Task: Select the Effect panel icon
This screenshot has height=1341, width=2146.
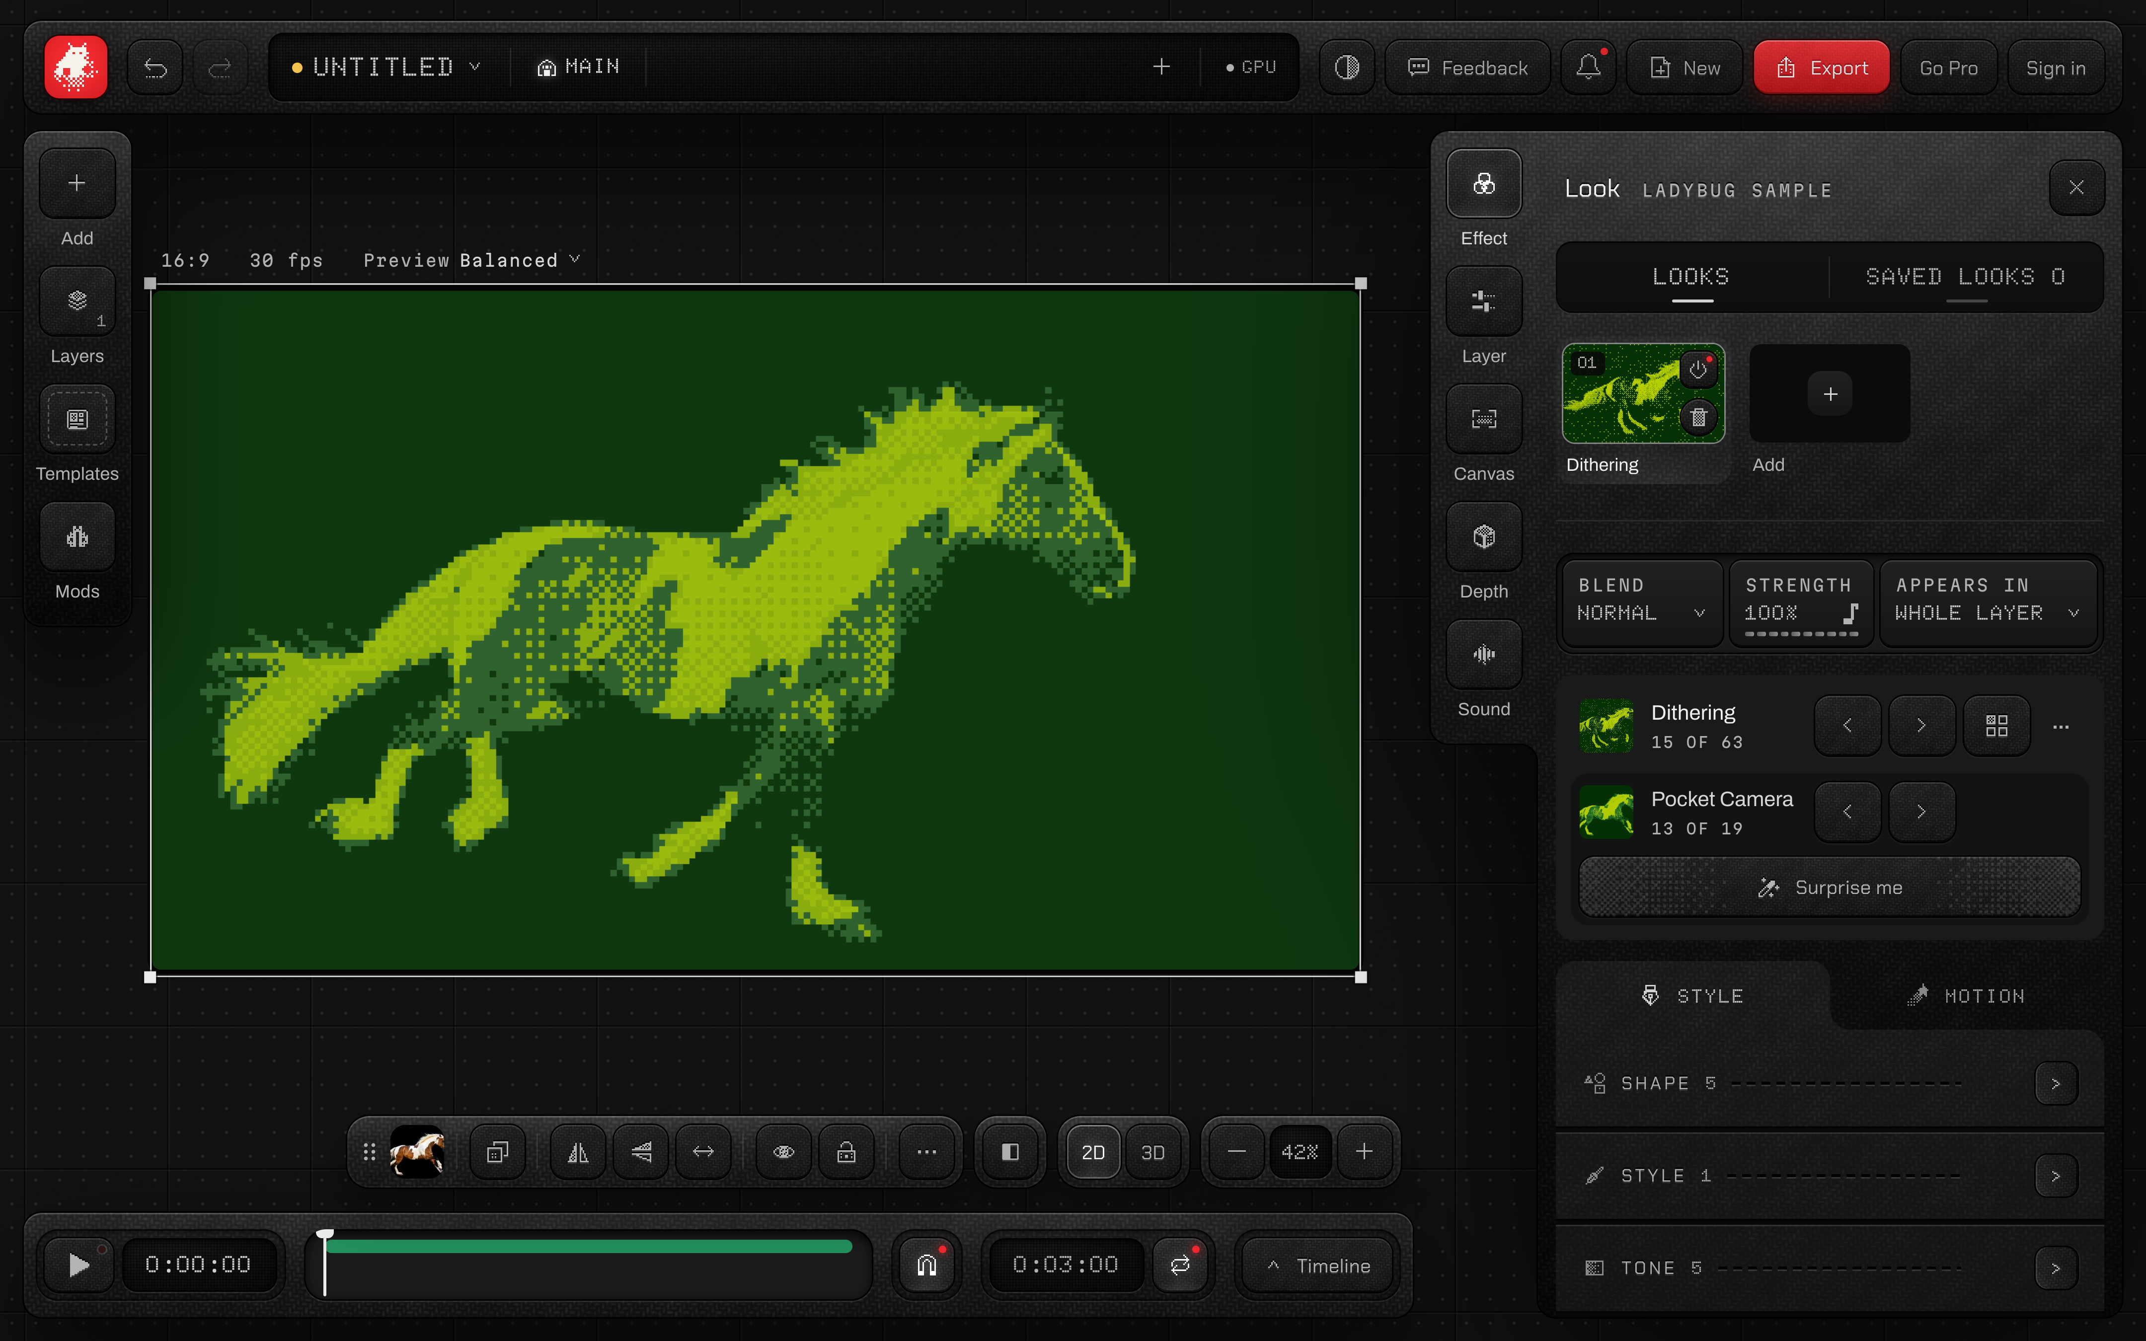Action: click(x=1484, y=184)
